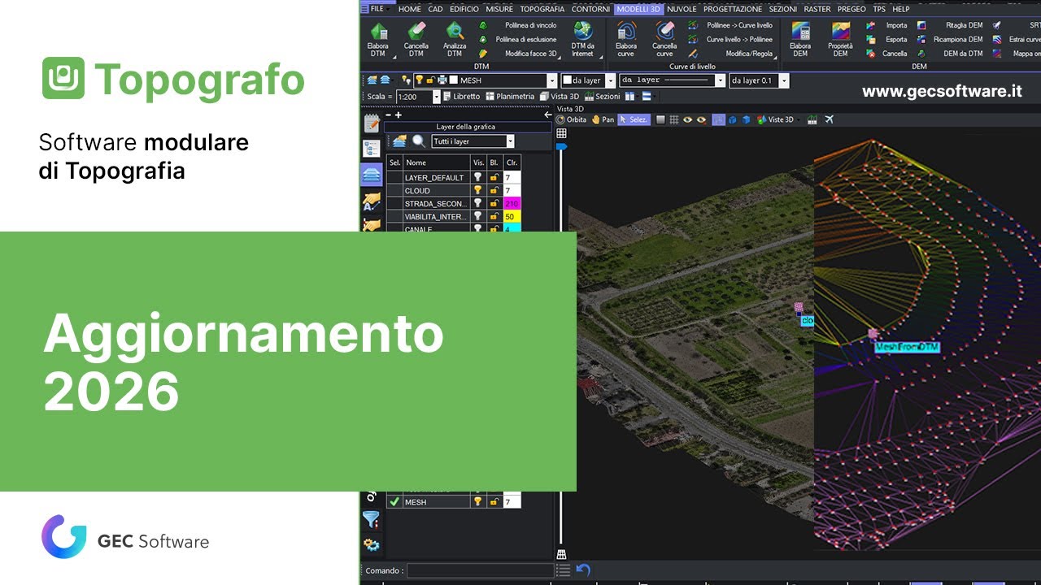Screen dimensions: 1041x585
Task: Open 'da layer 0.1' lineweight dropdown
Action: coord(784,81)
